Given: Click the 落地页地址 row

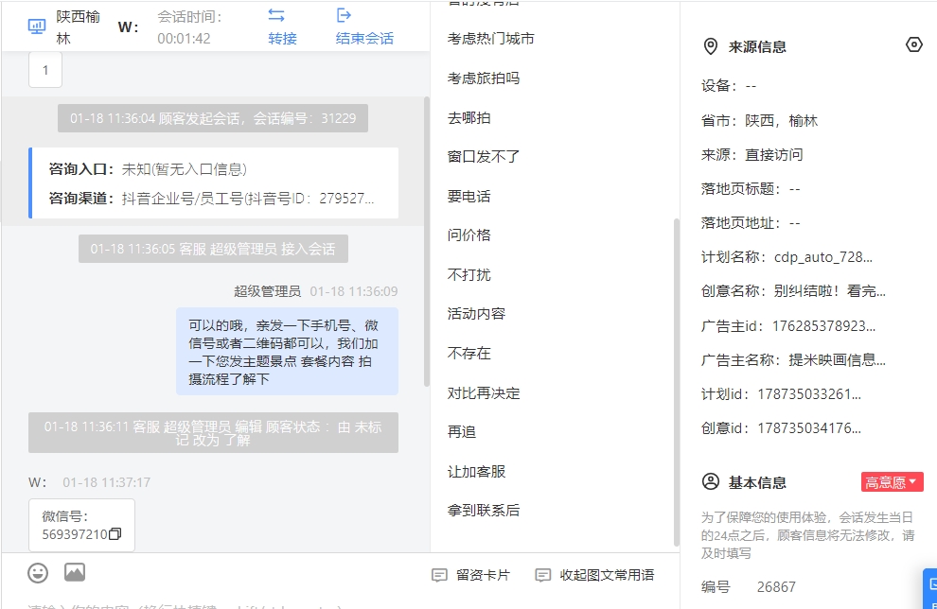Looking at the screenshot, I should click(x=751, y=223).
